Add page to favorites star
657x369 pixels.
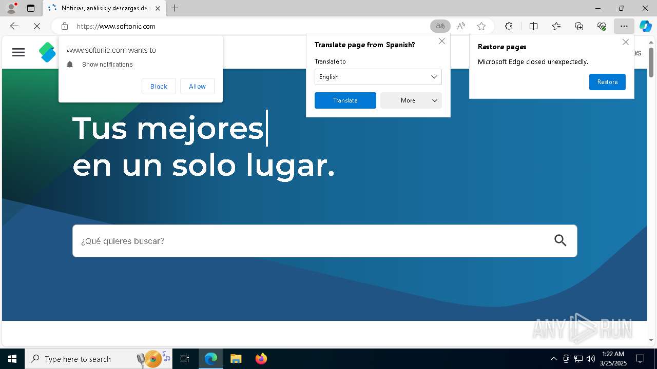click(481, 26)
